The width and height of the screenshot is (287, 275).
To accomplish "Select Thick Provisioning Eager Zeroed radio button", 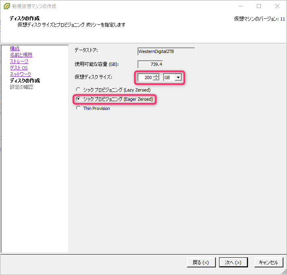I will (78, 99).
